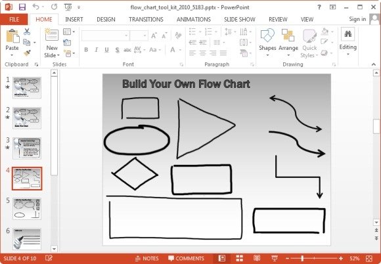Decrease font size

pyautogui.click(x=164, y=36)
